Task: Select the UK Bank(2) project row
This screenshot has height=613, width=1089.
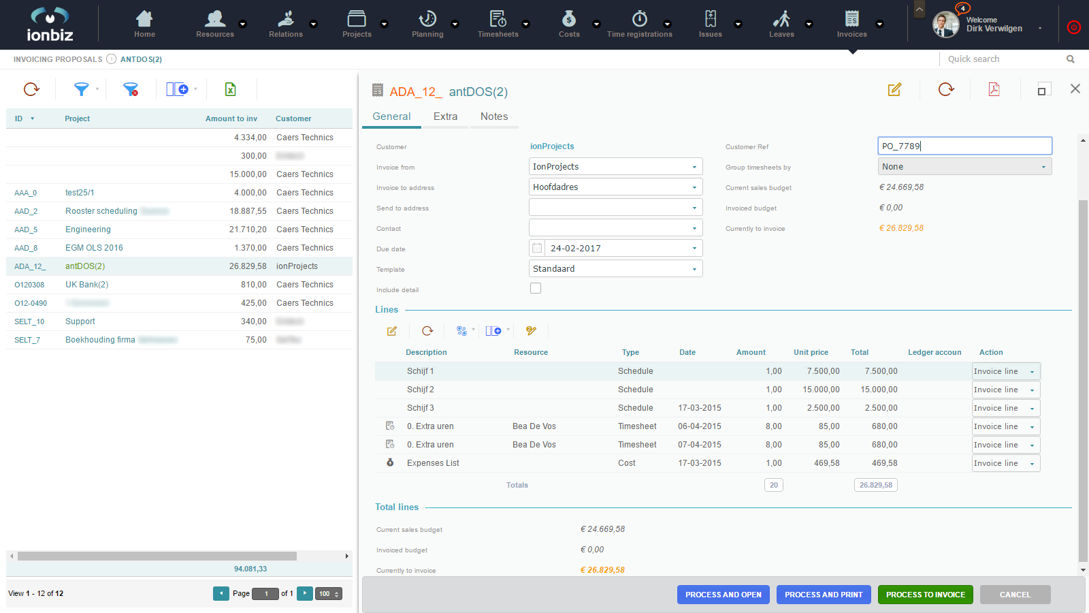Action: [179, 285]
